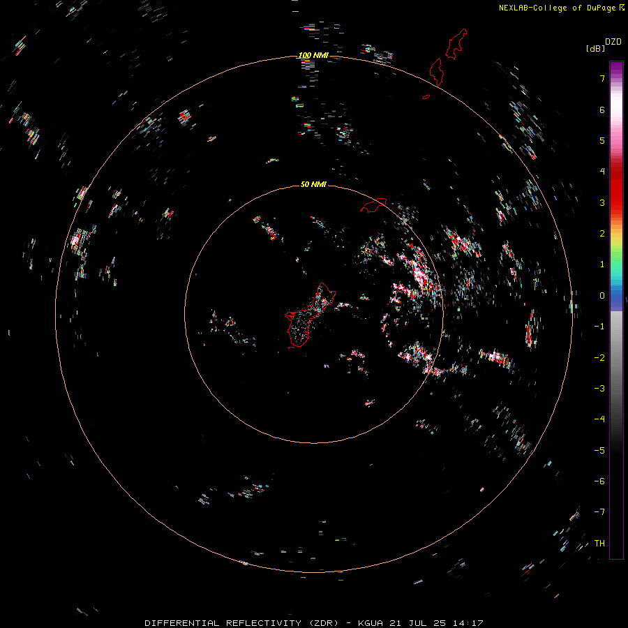Click the -6 value on color scale
The height and width of the screenshot is (628, 628).
pos(599,481)
